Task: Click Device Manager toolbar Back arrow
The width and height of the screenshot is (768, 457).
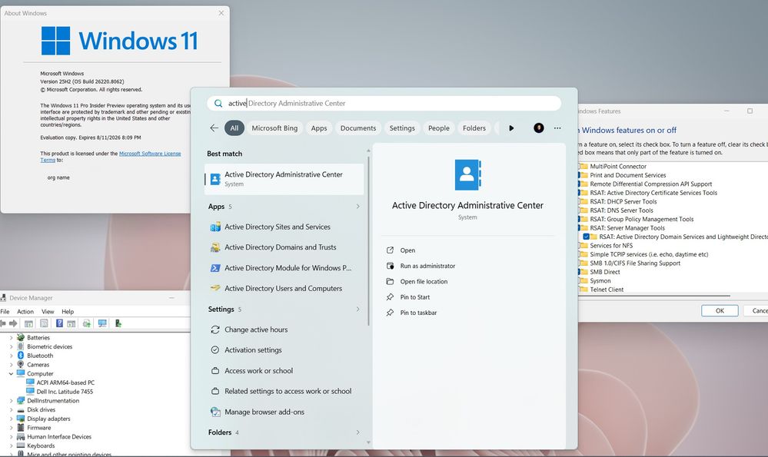Action: pos(3,323)
